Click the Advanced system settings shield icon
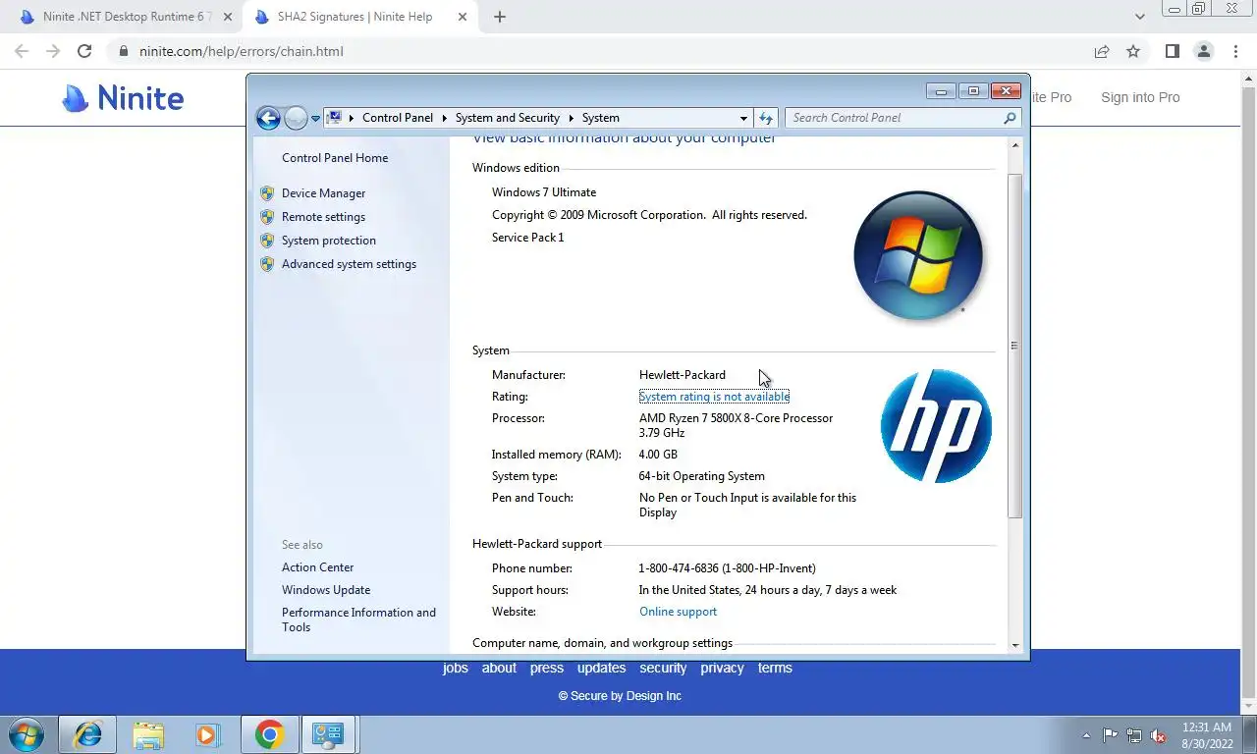Viewport: 1257px width, 754px height. (267, 264)
